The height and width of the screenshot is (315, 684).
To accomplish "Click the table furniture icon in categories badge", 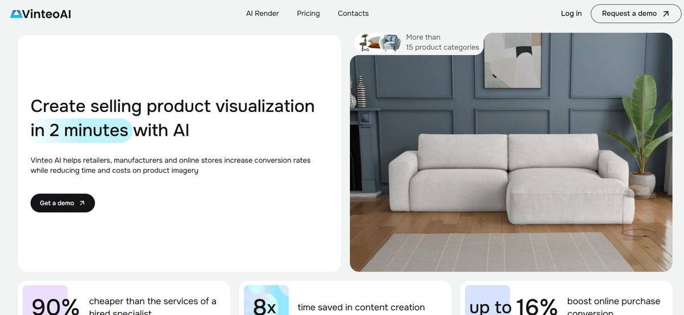I will 364,43.
